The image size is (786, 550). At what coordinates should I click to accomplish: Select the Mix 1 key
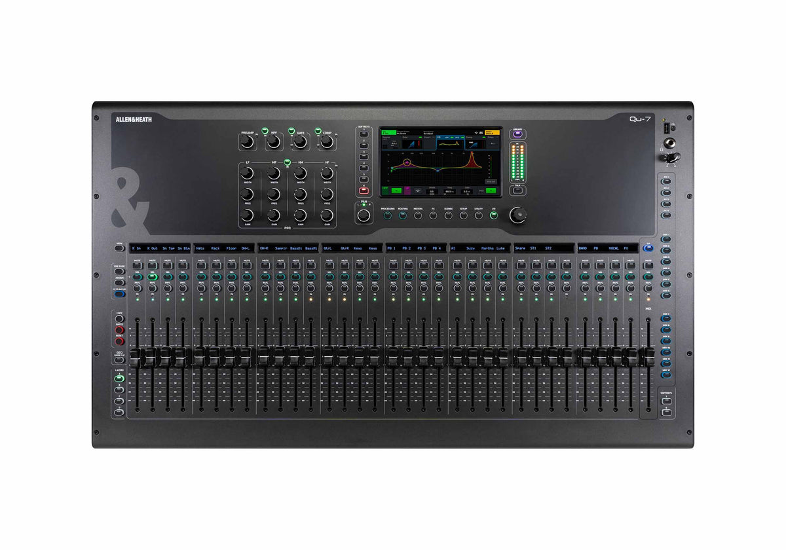click(x=666, y=238)
